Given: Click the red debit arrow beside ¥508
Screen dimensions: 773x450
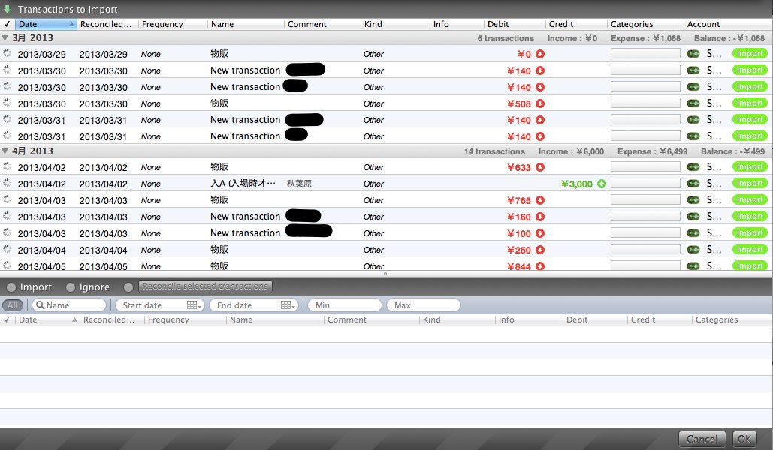Looking at the screenshot, I should point(540,103).
